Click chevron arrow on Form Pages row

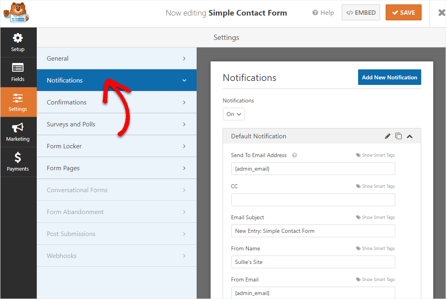pyautogui.click(x=184, y=168)
